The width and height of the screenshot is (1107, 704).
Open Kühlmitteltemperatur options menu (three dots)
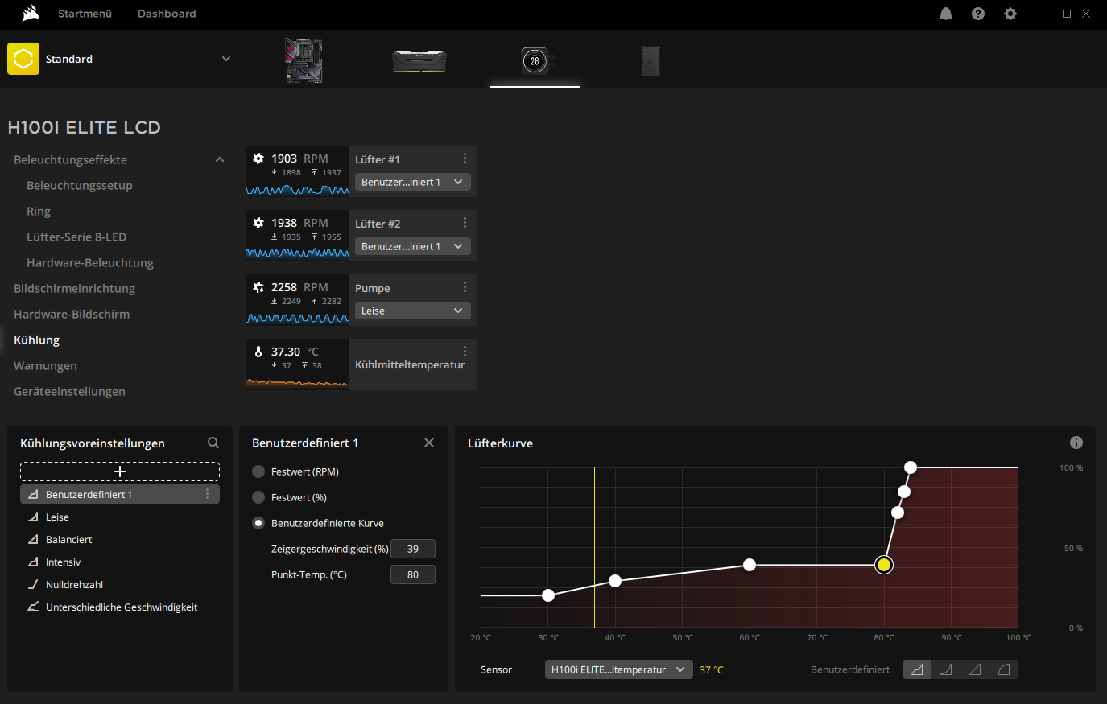tap(465, 352)
